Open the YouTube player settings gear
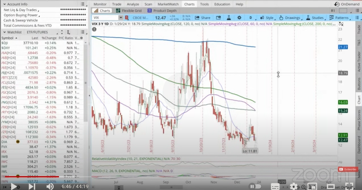362x190 pixels. click(294, 186)
